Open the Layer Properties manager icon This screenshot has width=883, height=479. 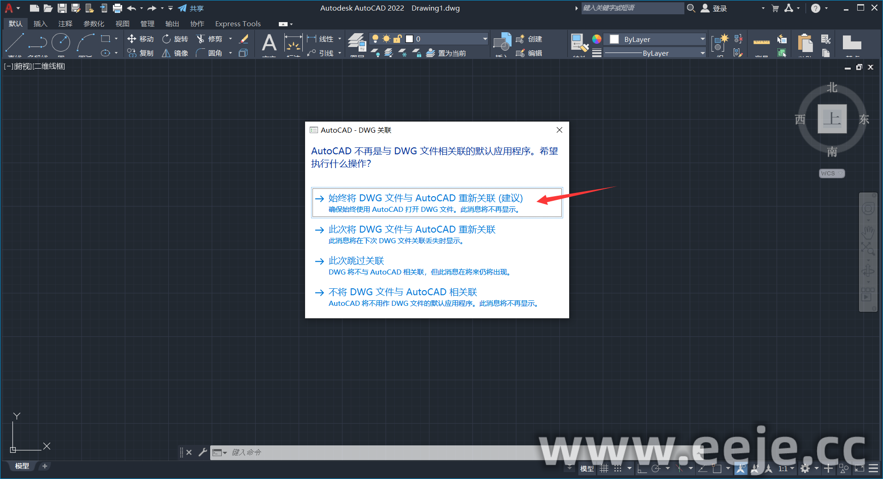(x=356, y=42)
